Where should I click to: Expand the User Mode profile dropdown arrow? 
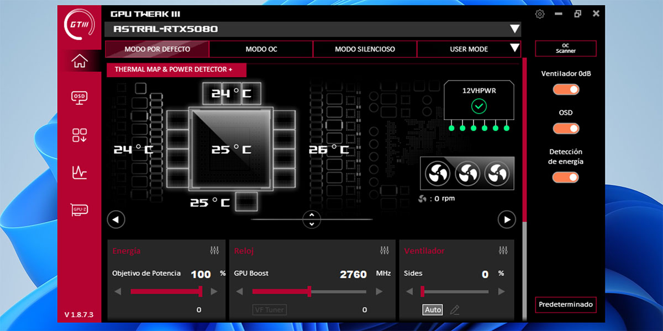click(514, 49)
